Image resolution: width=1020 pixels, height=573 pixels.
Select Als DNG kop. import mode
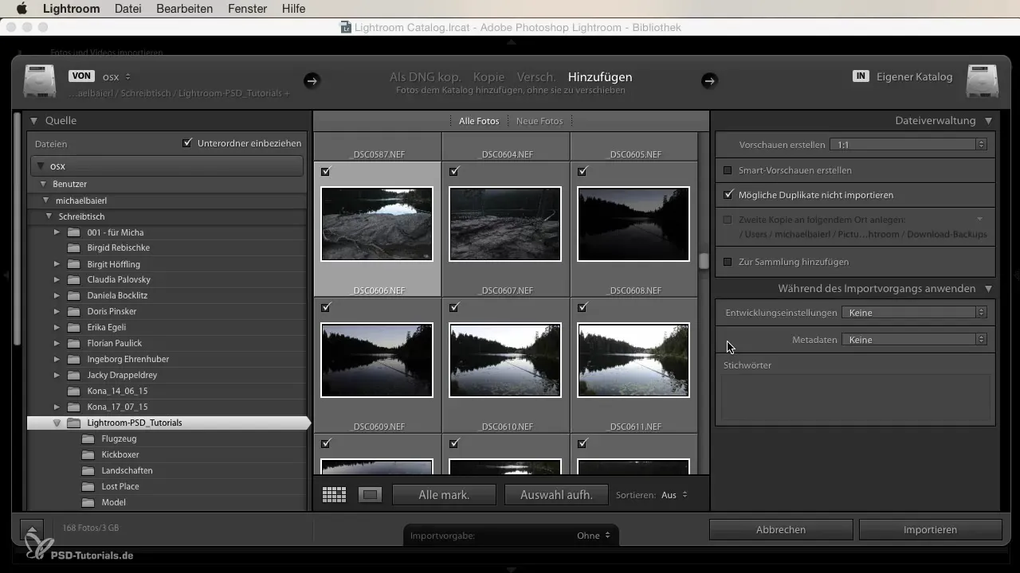pyautogui.click(x=426, y=77)
